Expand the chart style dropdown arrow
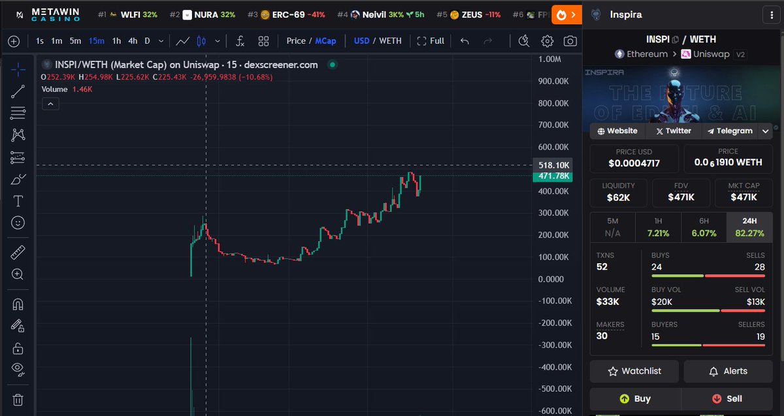Screen dimensions: 784x416 click(218, 40)
